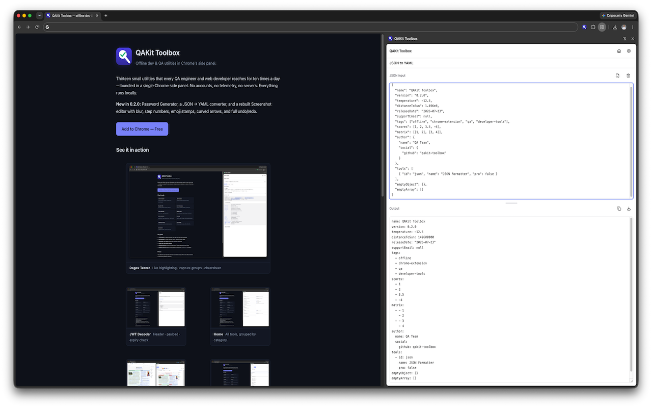The height and width of the screenshot is (408, 652).
Task: Open the Home screenshot thumbnail
Action: (240, 309)
